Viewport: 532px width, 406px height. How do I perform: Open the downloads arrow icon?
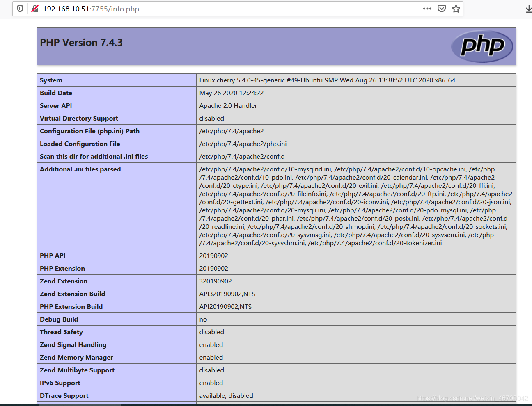(x=529, y=9)
